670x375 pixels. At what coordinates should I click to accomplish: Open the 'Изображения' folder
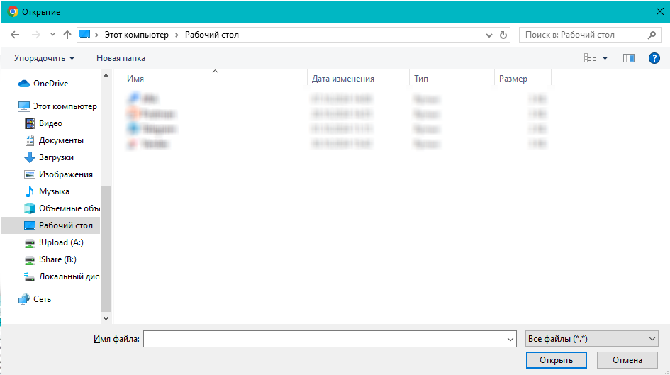pos(65,174)
